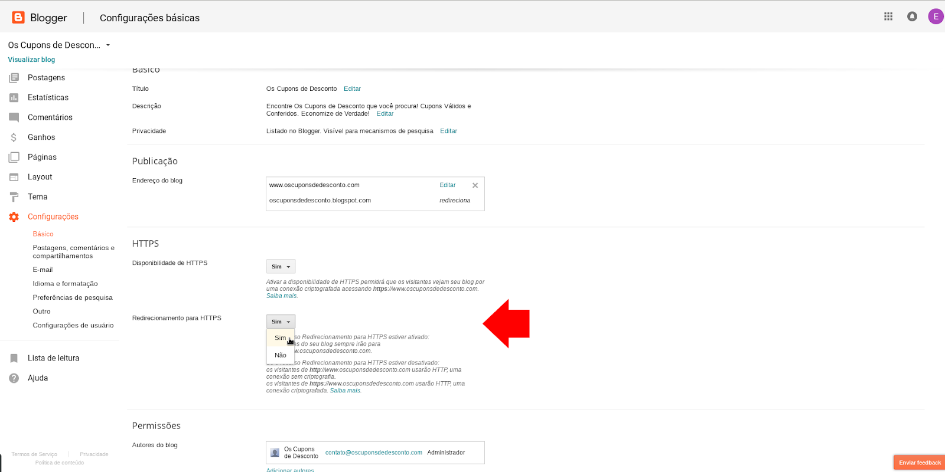Open Idioma e formatação settings

click(65, 284)
